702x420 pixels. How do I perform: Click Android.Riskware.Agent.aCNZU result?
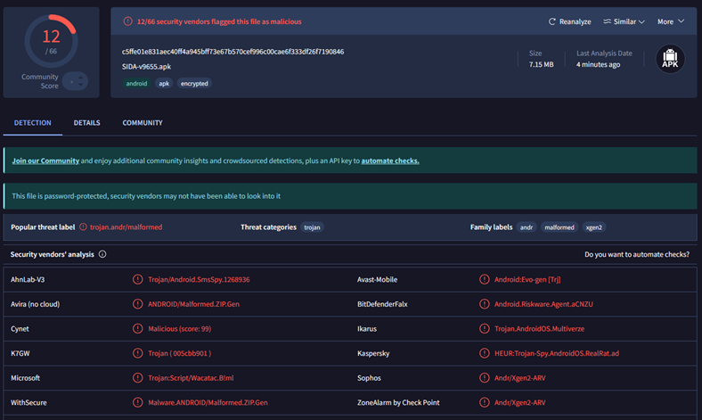pos(543,304)
